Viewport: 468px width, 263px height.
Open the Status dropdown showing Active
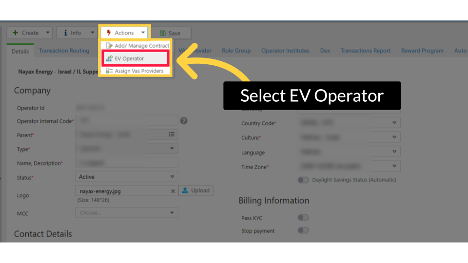click(x=126, y=177)
